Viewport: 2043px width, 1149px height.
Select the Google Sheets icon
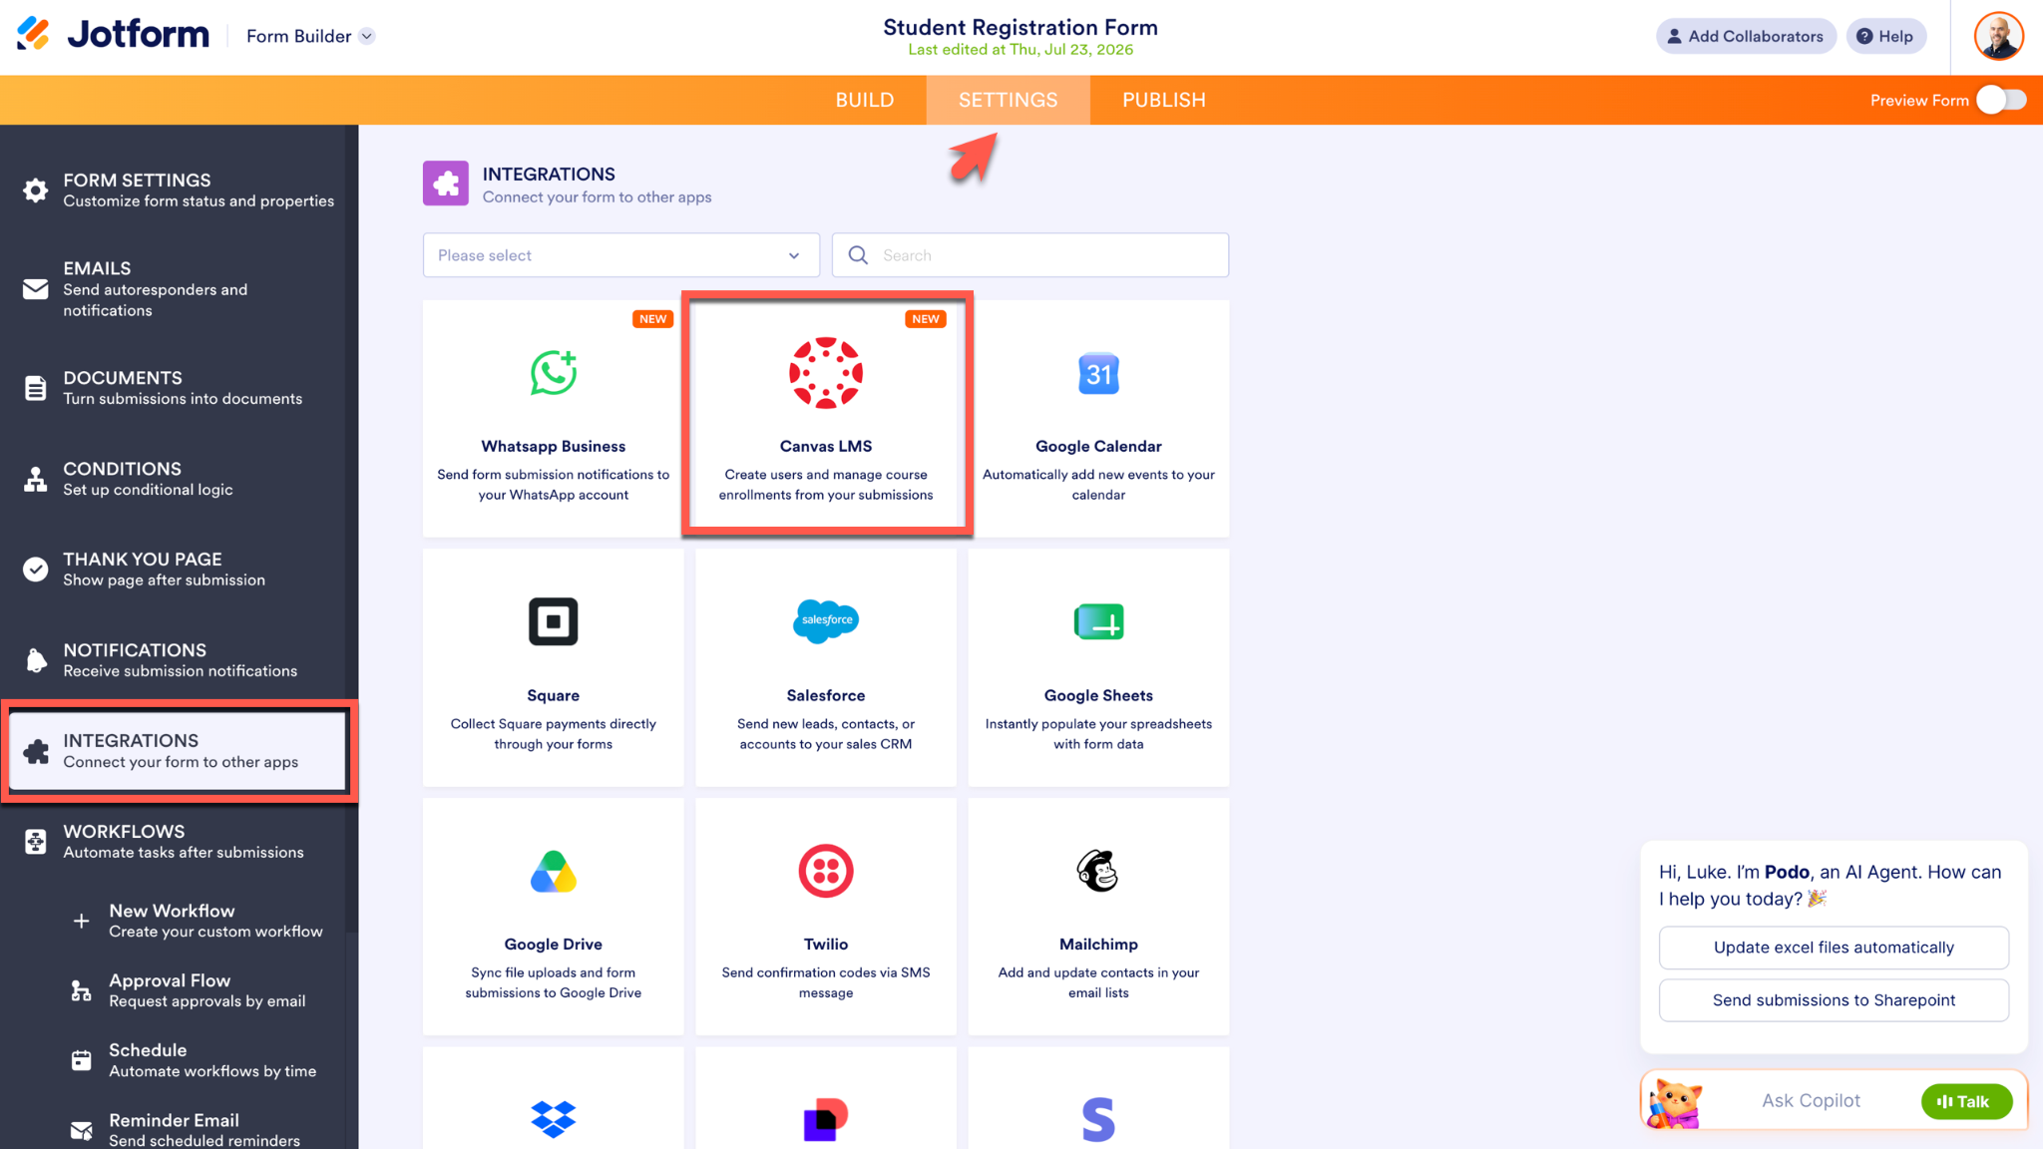(x=1098, y=621)
